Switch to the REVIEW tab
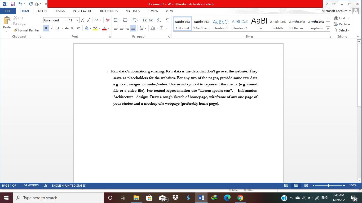Image resolution: width=362 pixels, height=203 pixels. point(153,11)
